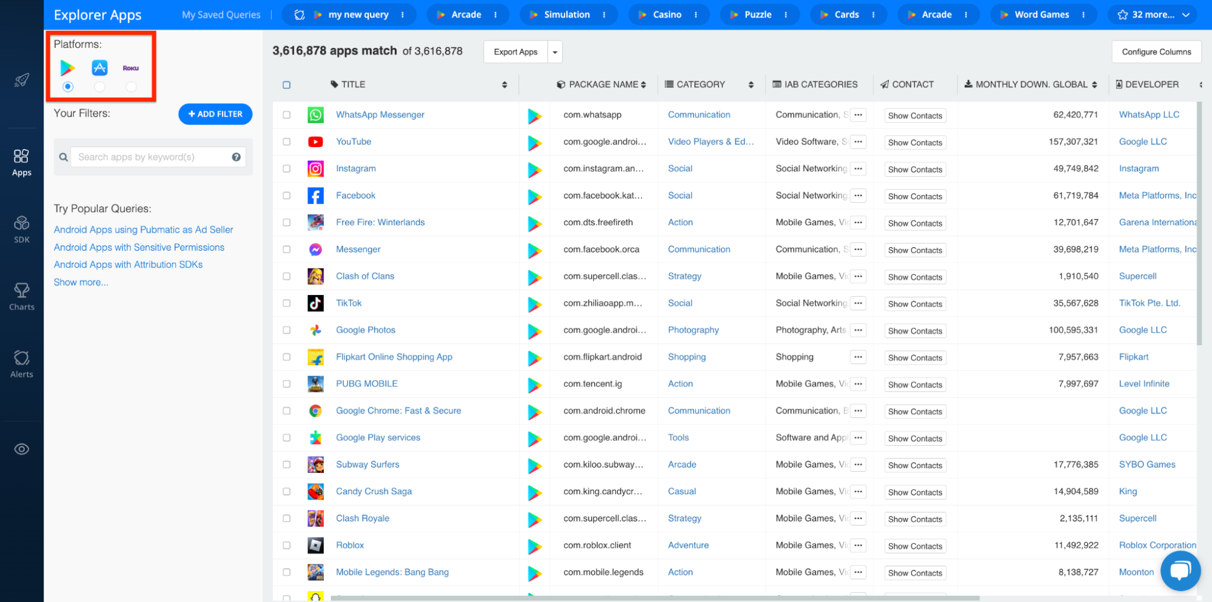Click the Google Chrome app icon
1212x602 pixels.
pyautogui.click(x=315, y=411)
